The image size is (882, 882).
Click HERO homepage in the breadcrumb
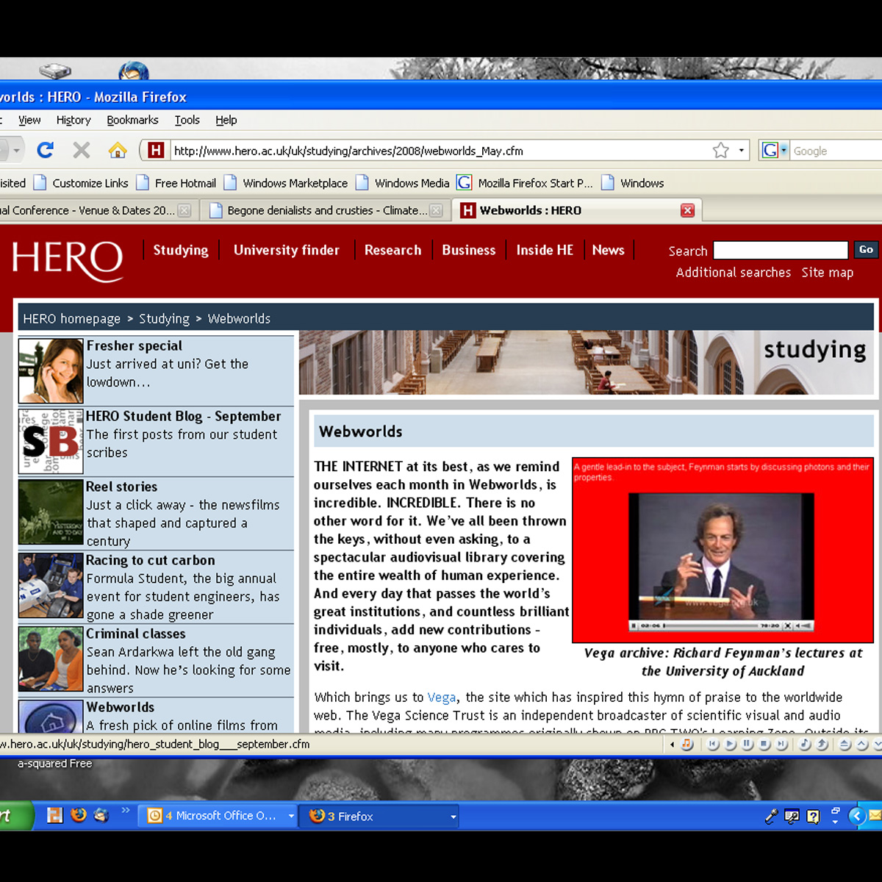click(x=72, y=319)
